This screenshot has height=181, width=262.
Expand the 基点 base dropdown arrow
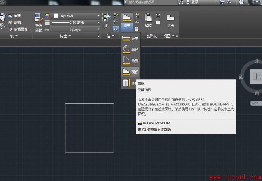tap(171, 29)
